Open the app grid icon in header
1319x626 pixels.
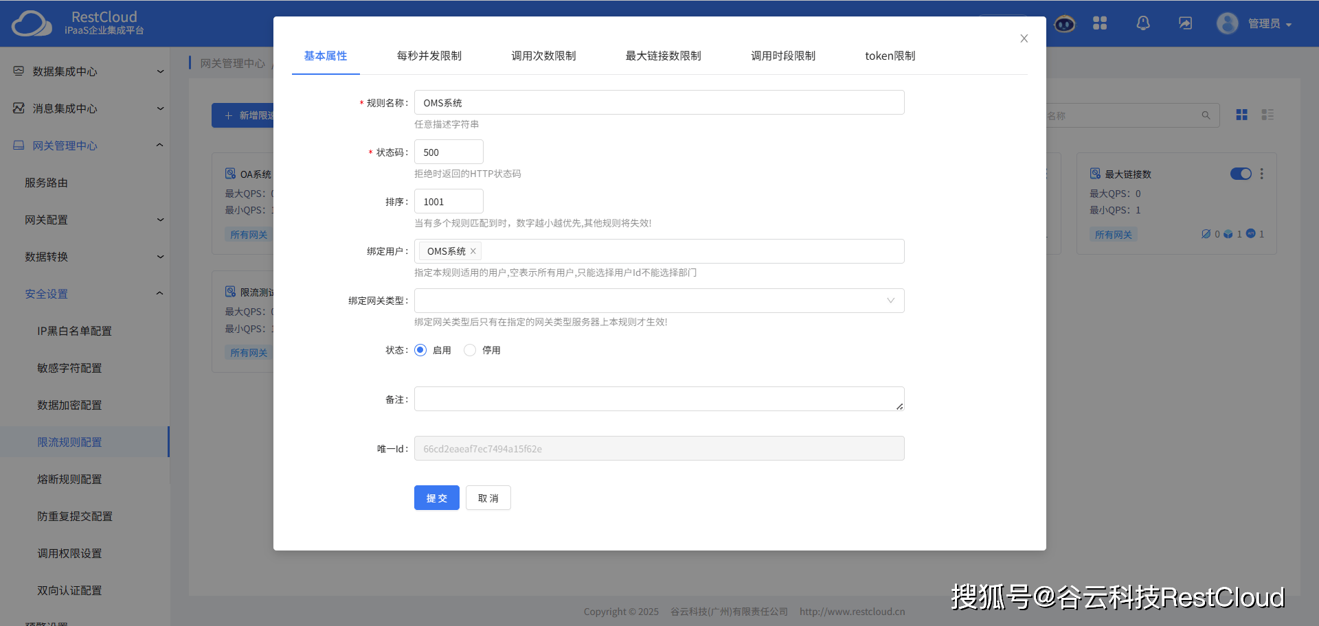pyautogui.click(x=1100, y=23)
